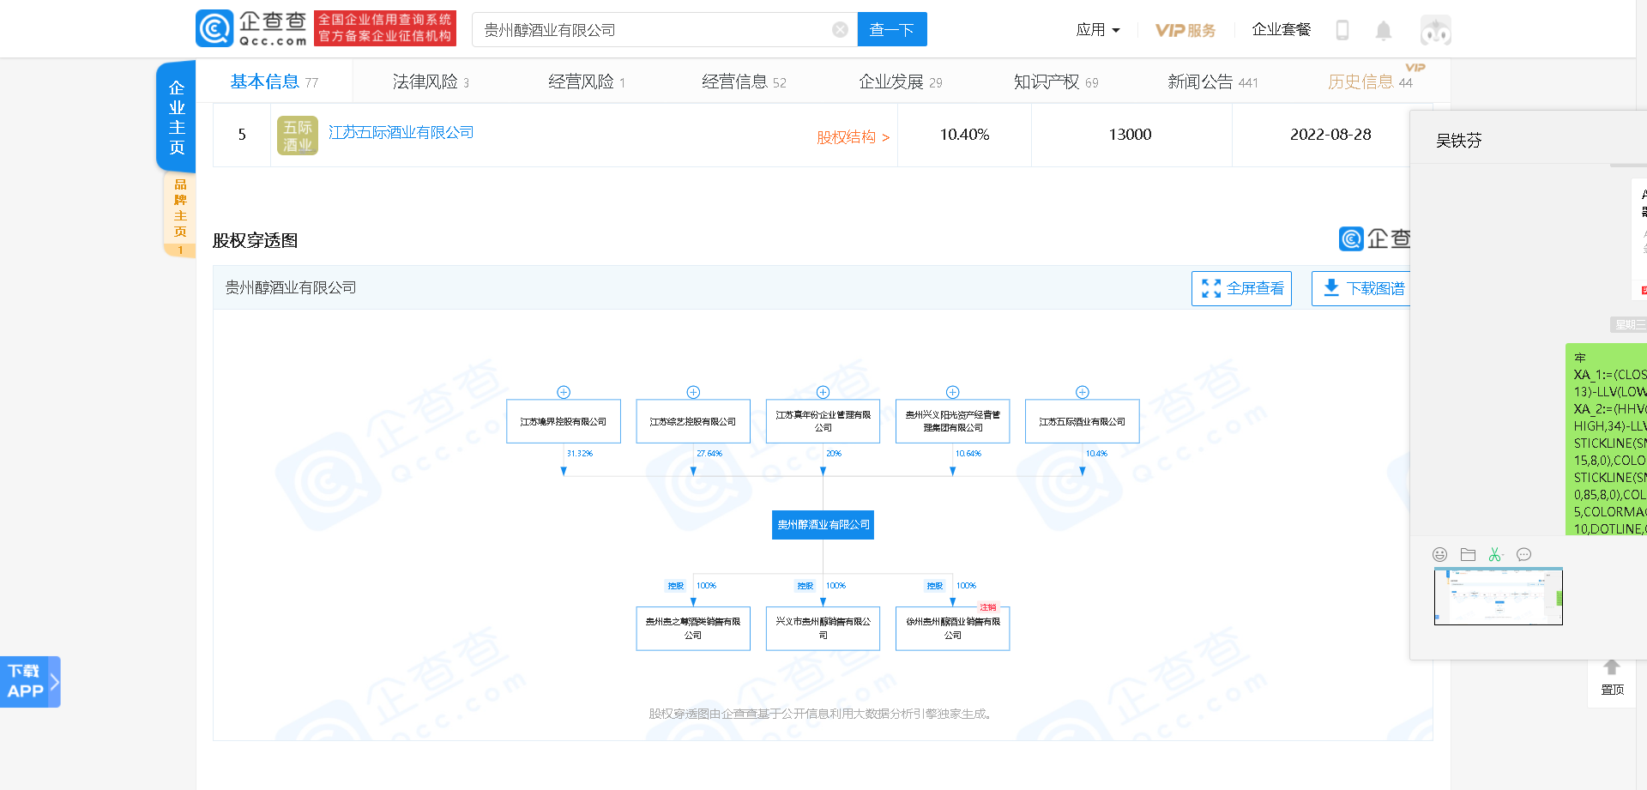
Task: Click the 31.32% share label in chart
Action: (x=580, y=454)
